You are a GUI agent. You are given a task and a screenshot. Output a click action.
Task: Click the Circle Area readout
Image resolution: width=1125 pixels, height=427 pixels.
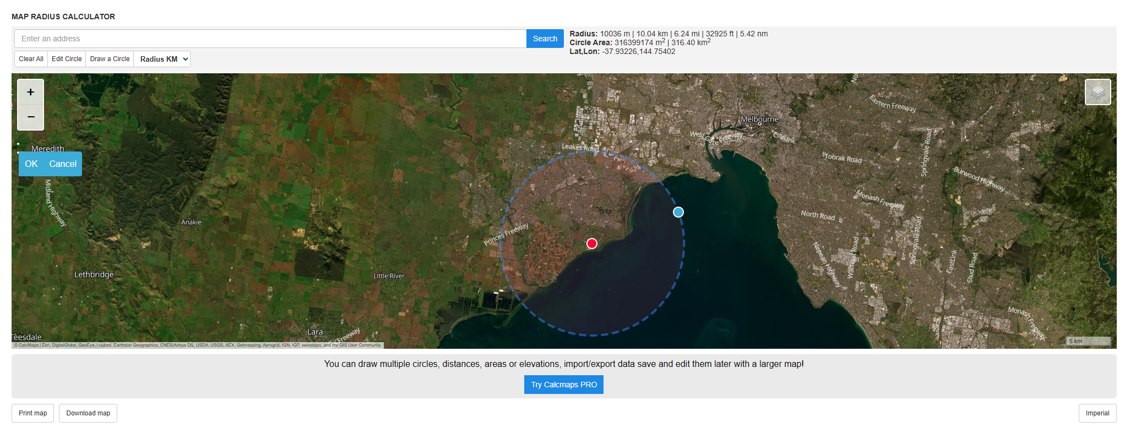(640, 42)
